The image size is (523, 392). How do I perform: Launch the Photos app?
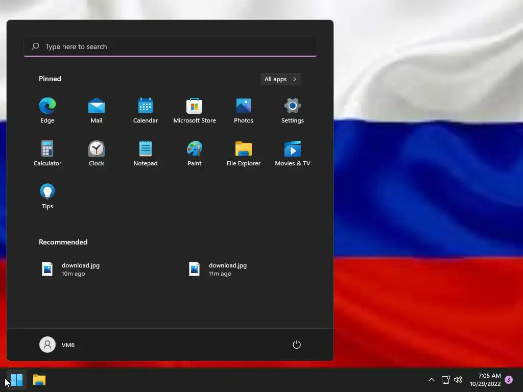244,111
